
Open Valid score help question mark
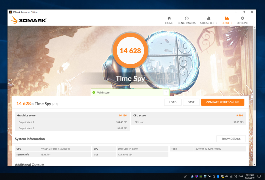(x=166, y=92)
